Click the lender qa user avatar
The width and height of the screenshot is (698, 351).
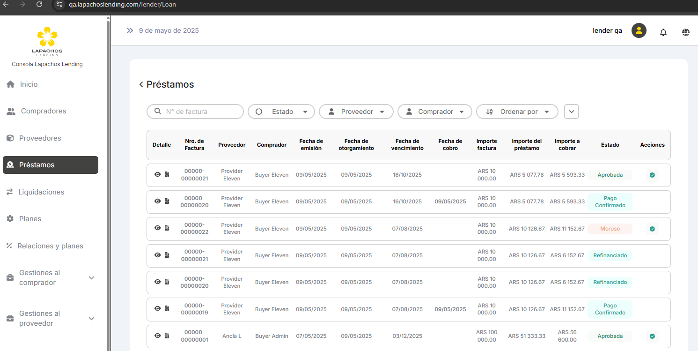click(639, 31)
